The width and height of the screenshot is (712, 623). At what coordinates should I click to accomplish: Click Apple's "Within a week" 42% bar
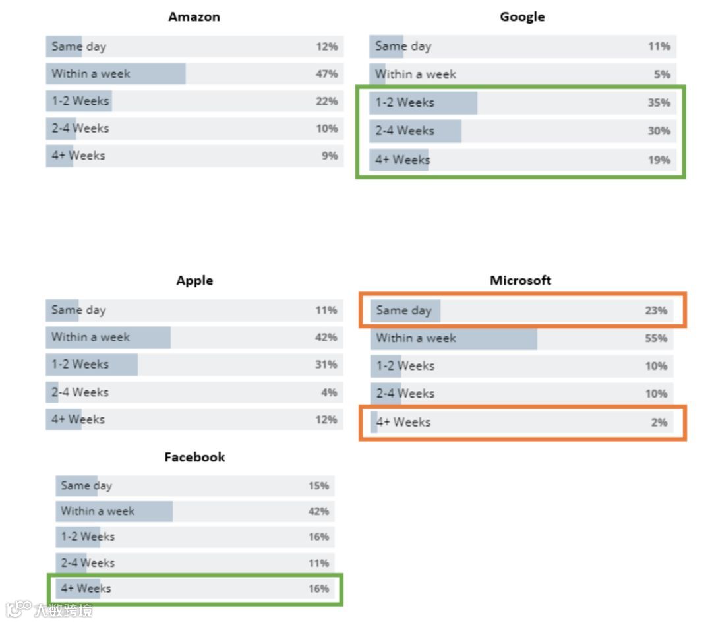[x=108, y=337]
